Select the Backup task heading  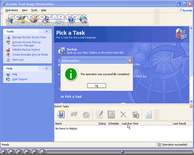click(x=72, y=49)
